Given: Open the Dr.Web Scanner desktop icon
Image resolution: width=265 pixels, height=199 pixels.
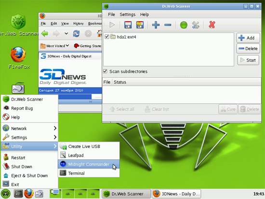Looking at the screenshot, I should click(18, 22).
